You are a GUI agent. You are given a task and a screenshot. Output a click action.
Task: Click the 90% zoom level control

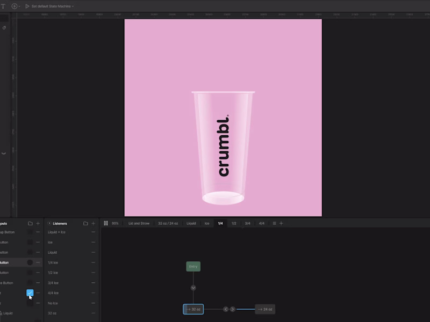(114, 223)
